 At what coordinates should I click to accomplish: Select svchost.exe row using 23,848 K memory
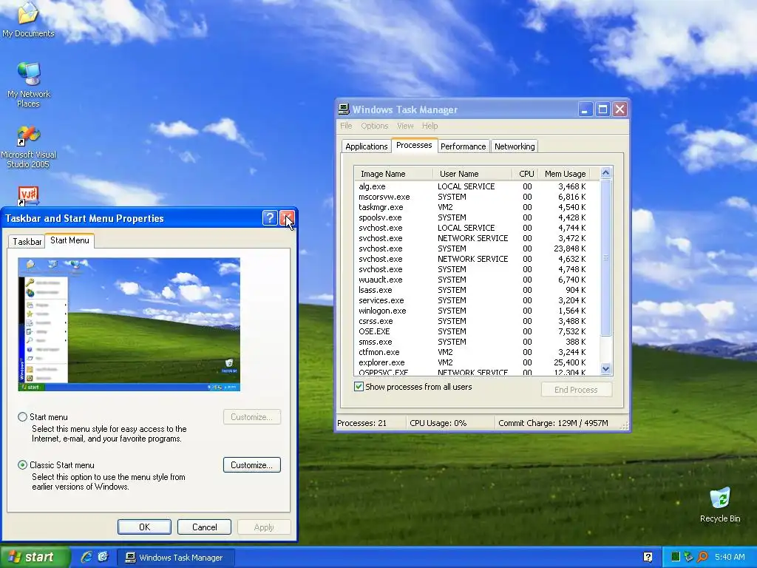point(477,248)
